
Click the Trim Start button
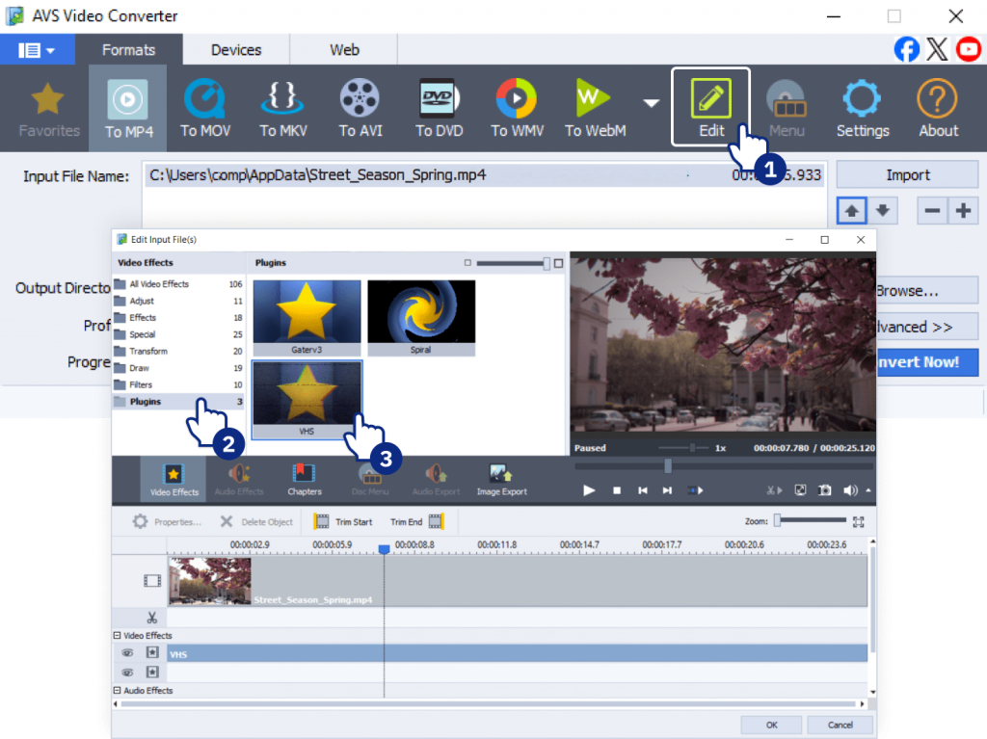pyautogui.click(x=343, y=522)
